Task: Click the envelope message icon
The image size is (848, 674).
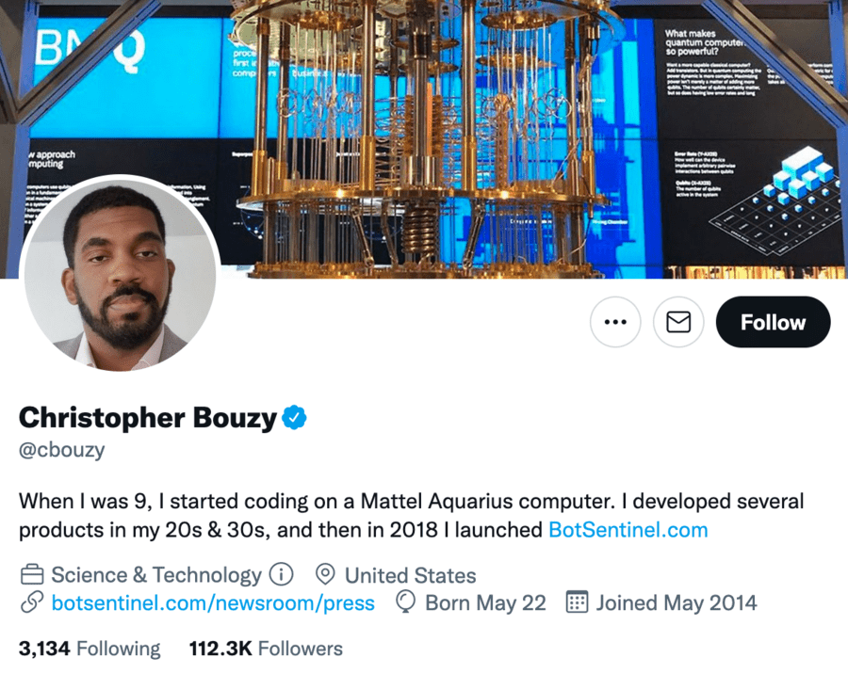Action: pyautogui.click(x=678, y=322)
